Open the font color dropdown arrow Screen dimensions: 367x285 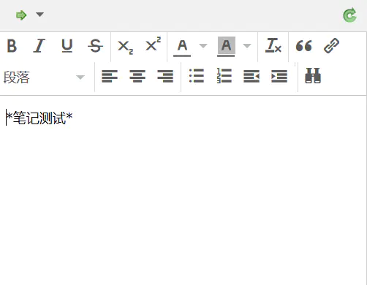(x=203, y=45)
